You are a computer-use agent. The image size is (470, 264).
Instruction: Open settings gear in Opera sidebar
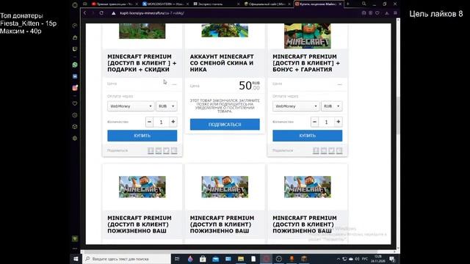pos(75,139)
